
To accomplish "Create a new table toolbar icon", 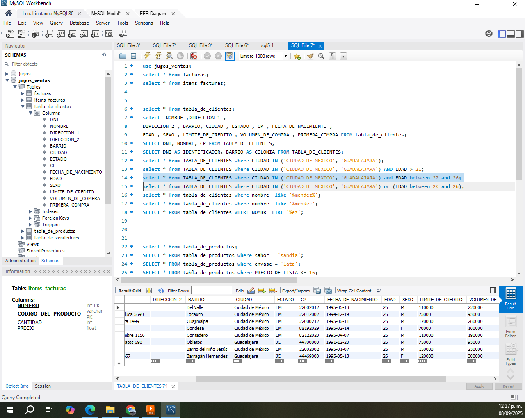I will 61,34.
